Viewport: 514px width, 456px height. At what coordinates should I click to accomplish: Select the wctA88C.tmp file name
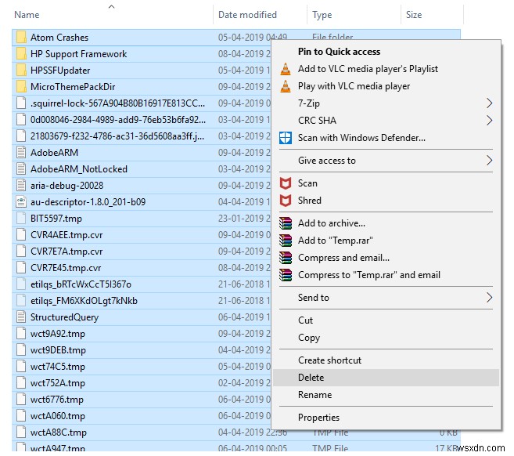tap(59, 432)
